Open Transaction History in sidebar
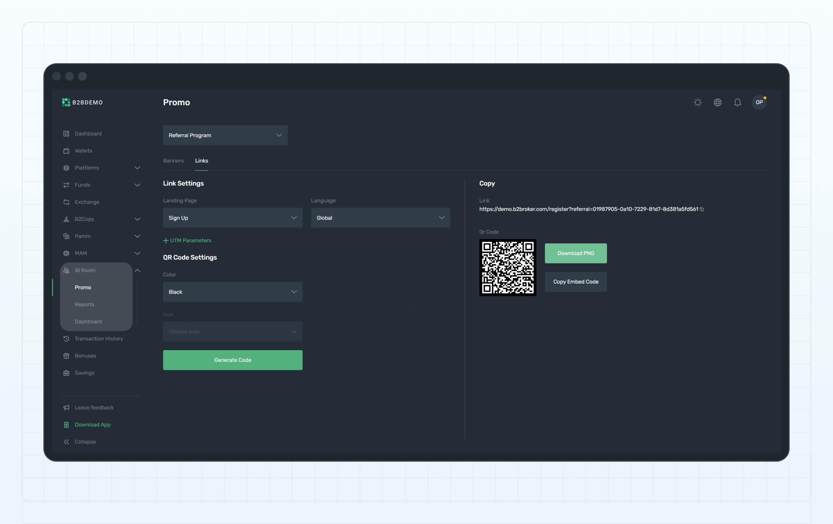The width and height of the screenshot is (833, 524). click(99, 339)
